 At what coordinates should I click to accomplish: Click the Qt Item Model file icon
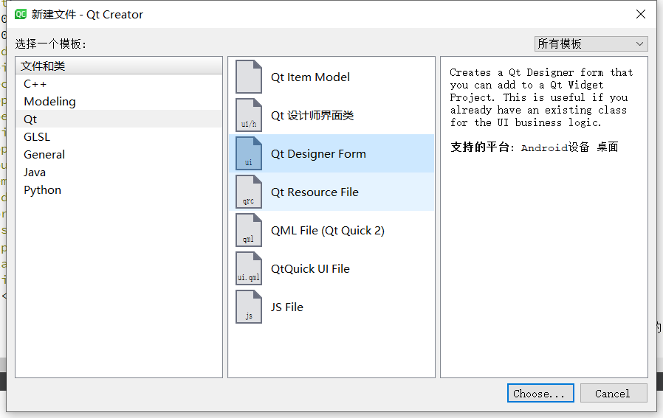[x=249, y=77]
